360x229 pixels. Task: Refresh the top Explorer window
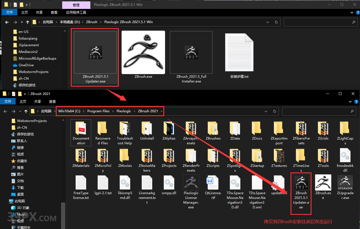[x=276, y=22]
